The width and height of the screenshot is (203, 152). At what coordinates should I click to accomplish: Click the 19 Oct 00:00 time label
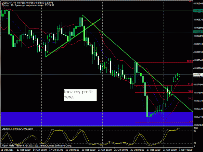pos(72,150)
